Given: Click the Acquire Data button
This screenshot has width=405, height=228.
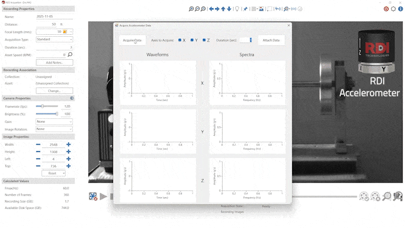Looking at the screenshot, I should [x=132, y=40].
